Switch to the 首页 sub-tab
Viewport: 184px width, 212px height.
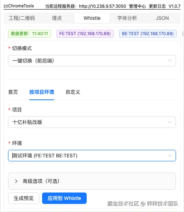pyautogui.click(x=13, y=92)
